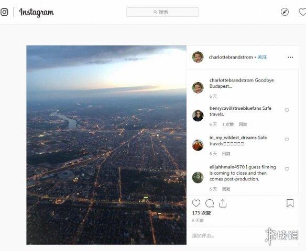Image resolution: width=306 pixels, height=251 pixels.
Task: Follow charlottebrandstrom via the blue link
Action: click(262, 57)
